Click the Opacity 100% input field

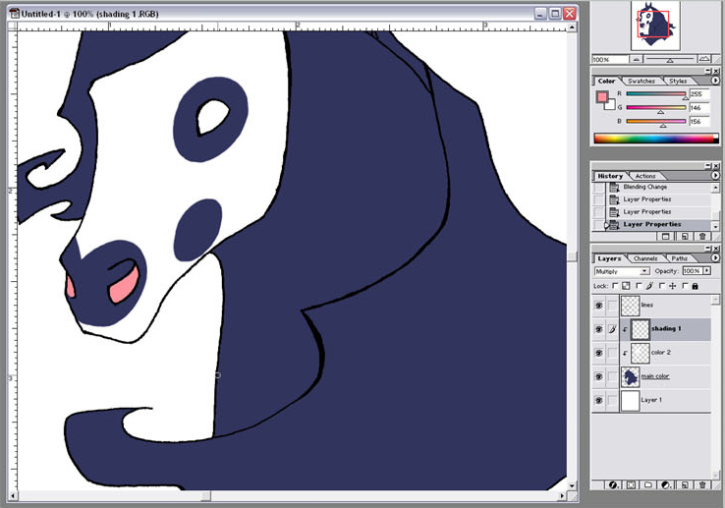pos(693,271)
